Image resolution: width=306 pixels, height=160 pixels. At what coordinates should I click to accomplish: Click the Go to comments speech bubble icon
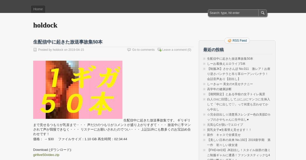[x=129, y=50]
